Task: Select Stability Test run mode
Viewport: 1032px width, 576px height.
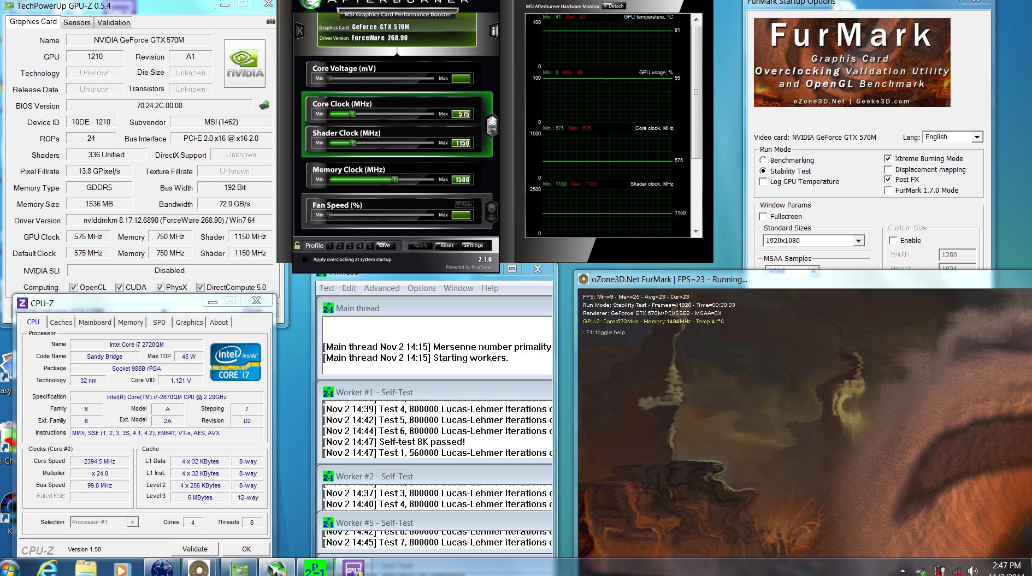Action: pyautogui.click(x=763, y=171)
